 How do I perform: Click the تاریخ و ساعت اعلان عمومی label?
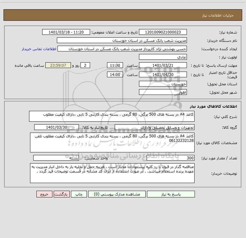pyautogui.click(x=115, y=32)
